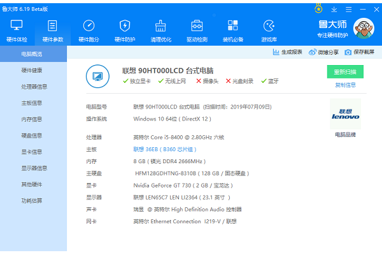Click the 电脑品牌 label under logo
The width and height of the screenshot is (382, 255).
coord(346,135)
